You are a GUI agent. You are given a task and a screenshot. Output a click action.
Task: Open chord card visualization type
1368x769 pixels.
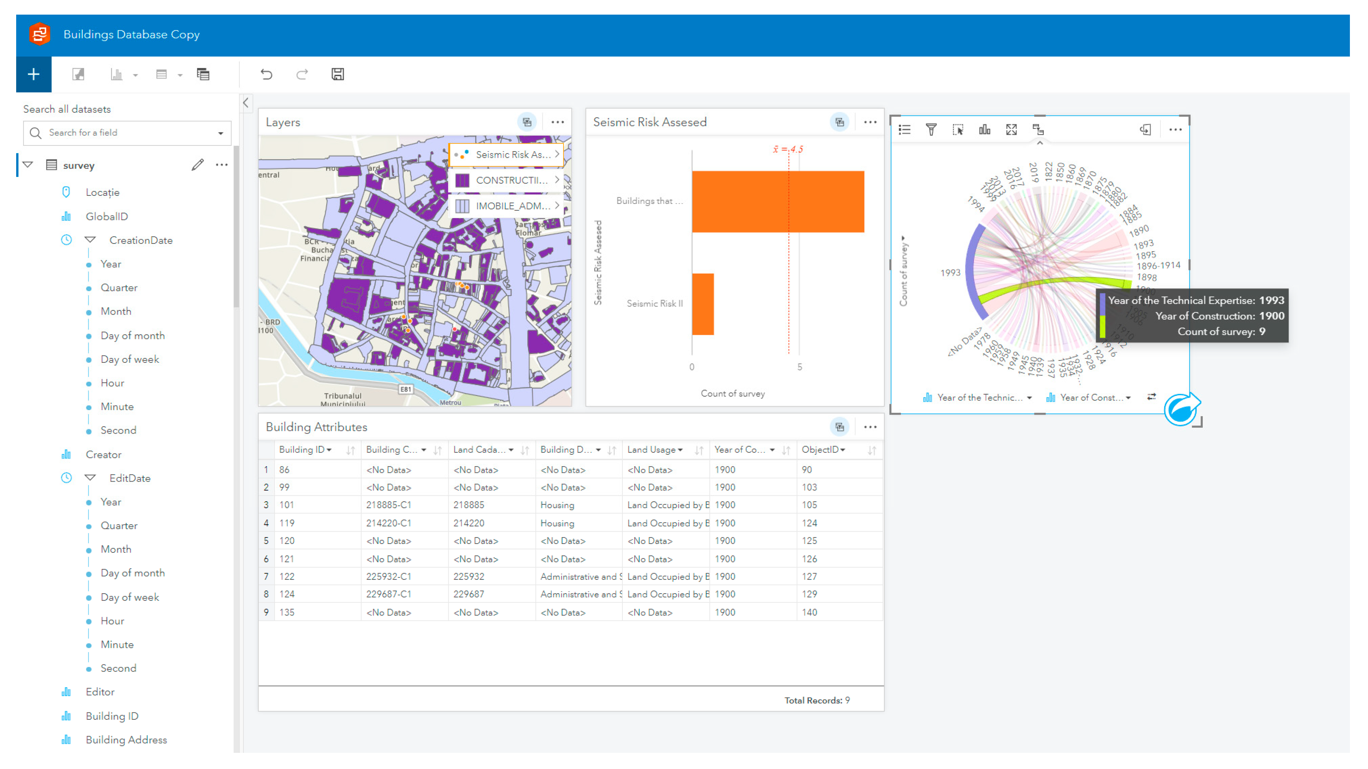(984, 130)
